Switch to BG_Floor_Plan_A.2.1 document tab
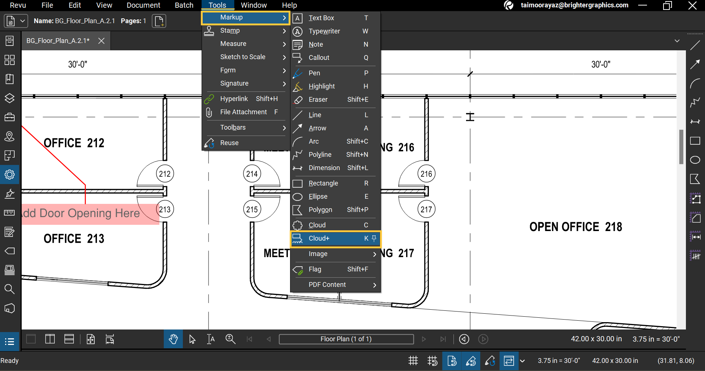The image size is (705, 371). click(x=58, y=41)
